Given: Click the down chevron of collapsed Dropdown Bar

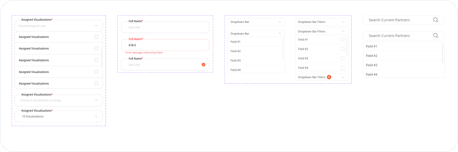Looking at the screenshot, I should (x=280, y=22).
